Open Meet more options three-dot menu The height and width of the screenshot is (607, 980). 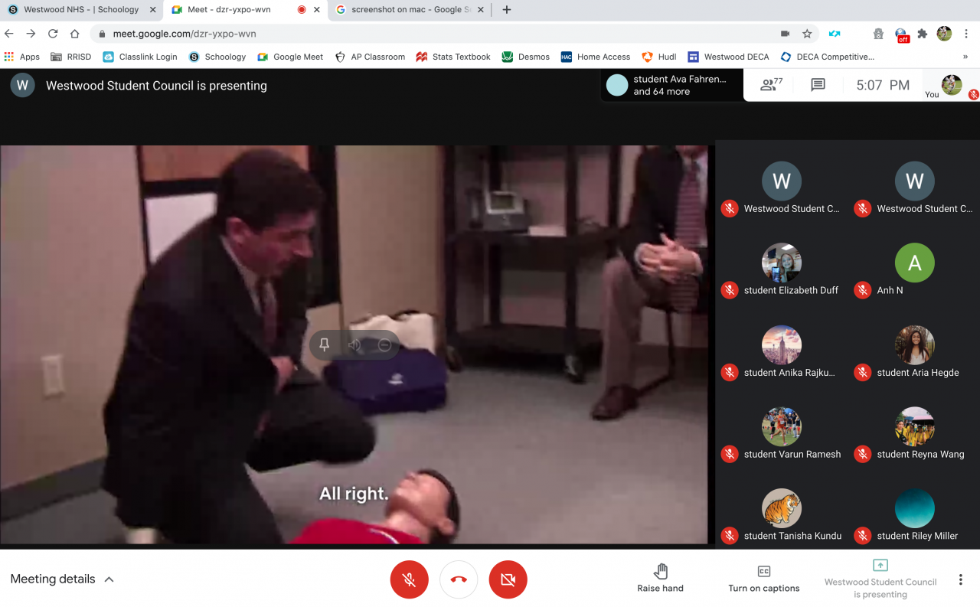(x=961, y=579)
